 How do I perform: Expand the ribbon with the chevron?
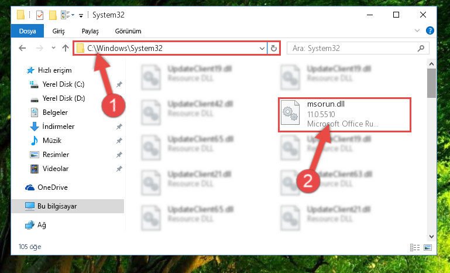click(x=417, y=30)
